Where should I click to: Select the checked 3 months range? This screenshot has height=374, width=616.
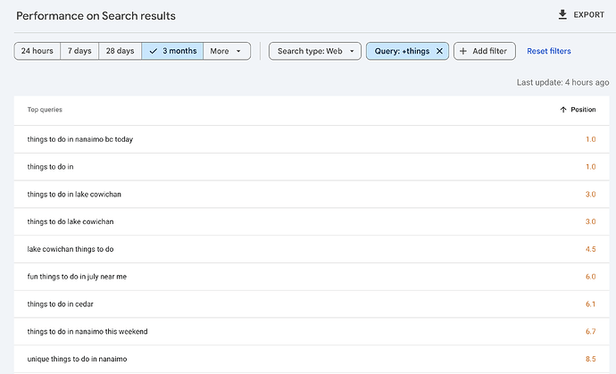pyautogui.click(x=172, y=52)
